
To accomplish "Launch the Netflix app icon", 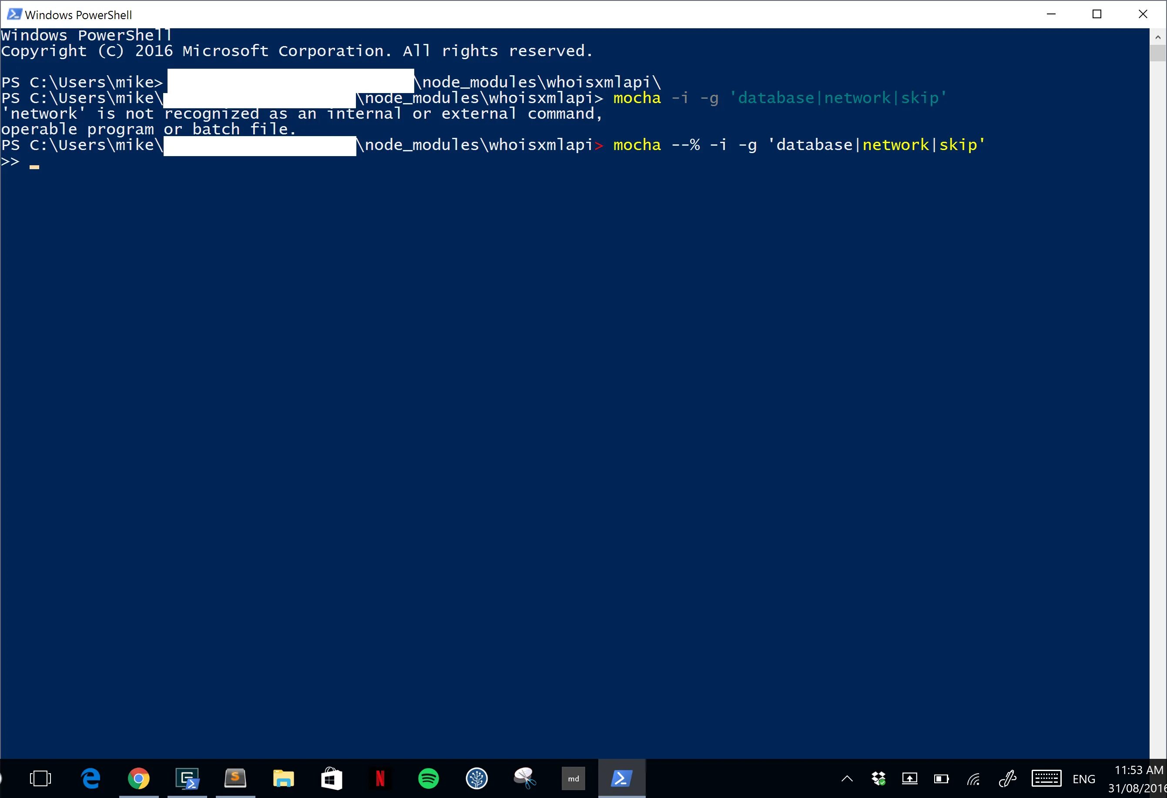I will pos(380,778).
